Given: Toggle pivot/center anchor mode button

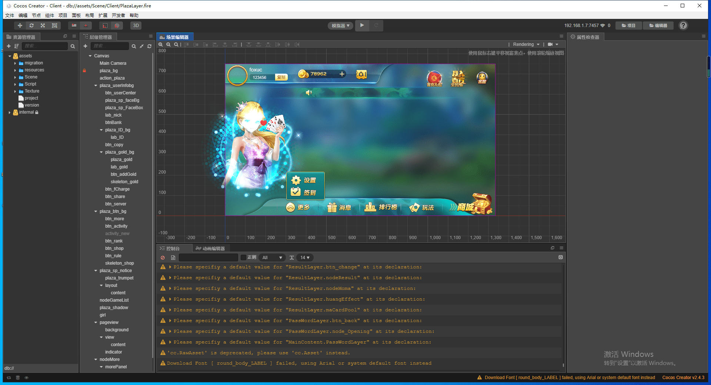Looking at the screenshot, I should [x=74, y=26].
